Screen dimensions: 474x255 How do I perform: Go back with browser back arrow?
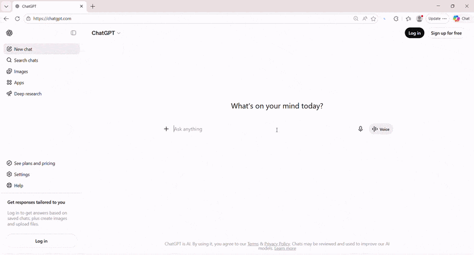[x=7, y=19]
